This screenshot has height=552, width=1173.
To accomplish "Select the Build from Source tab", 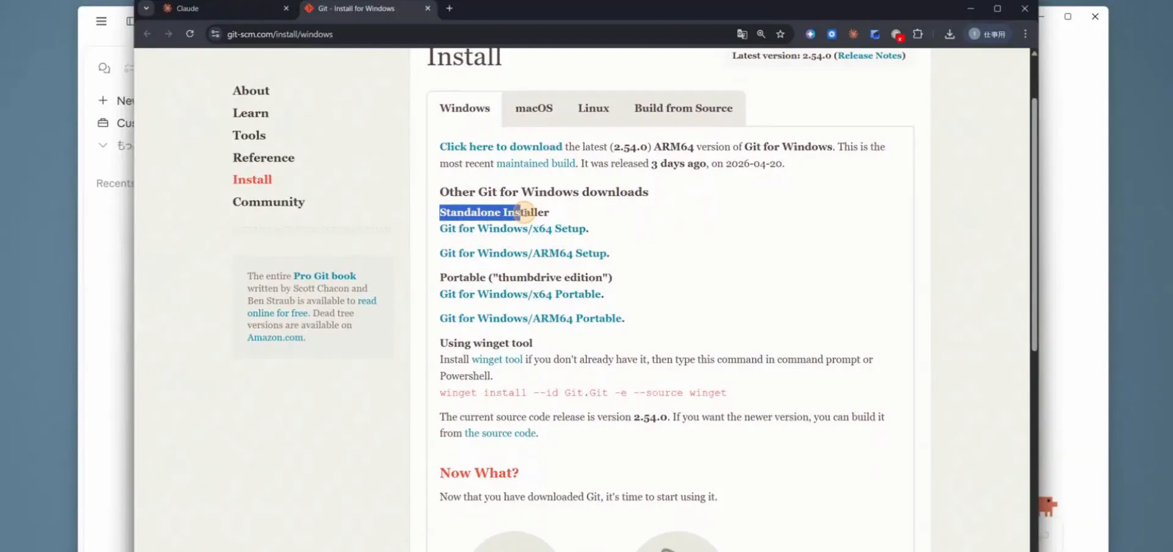I will [683, 108].
